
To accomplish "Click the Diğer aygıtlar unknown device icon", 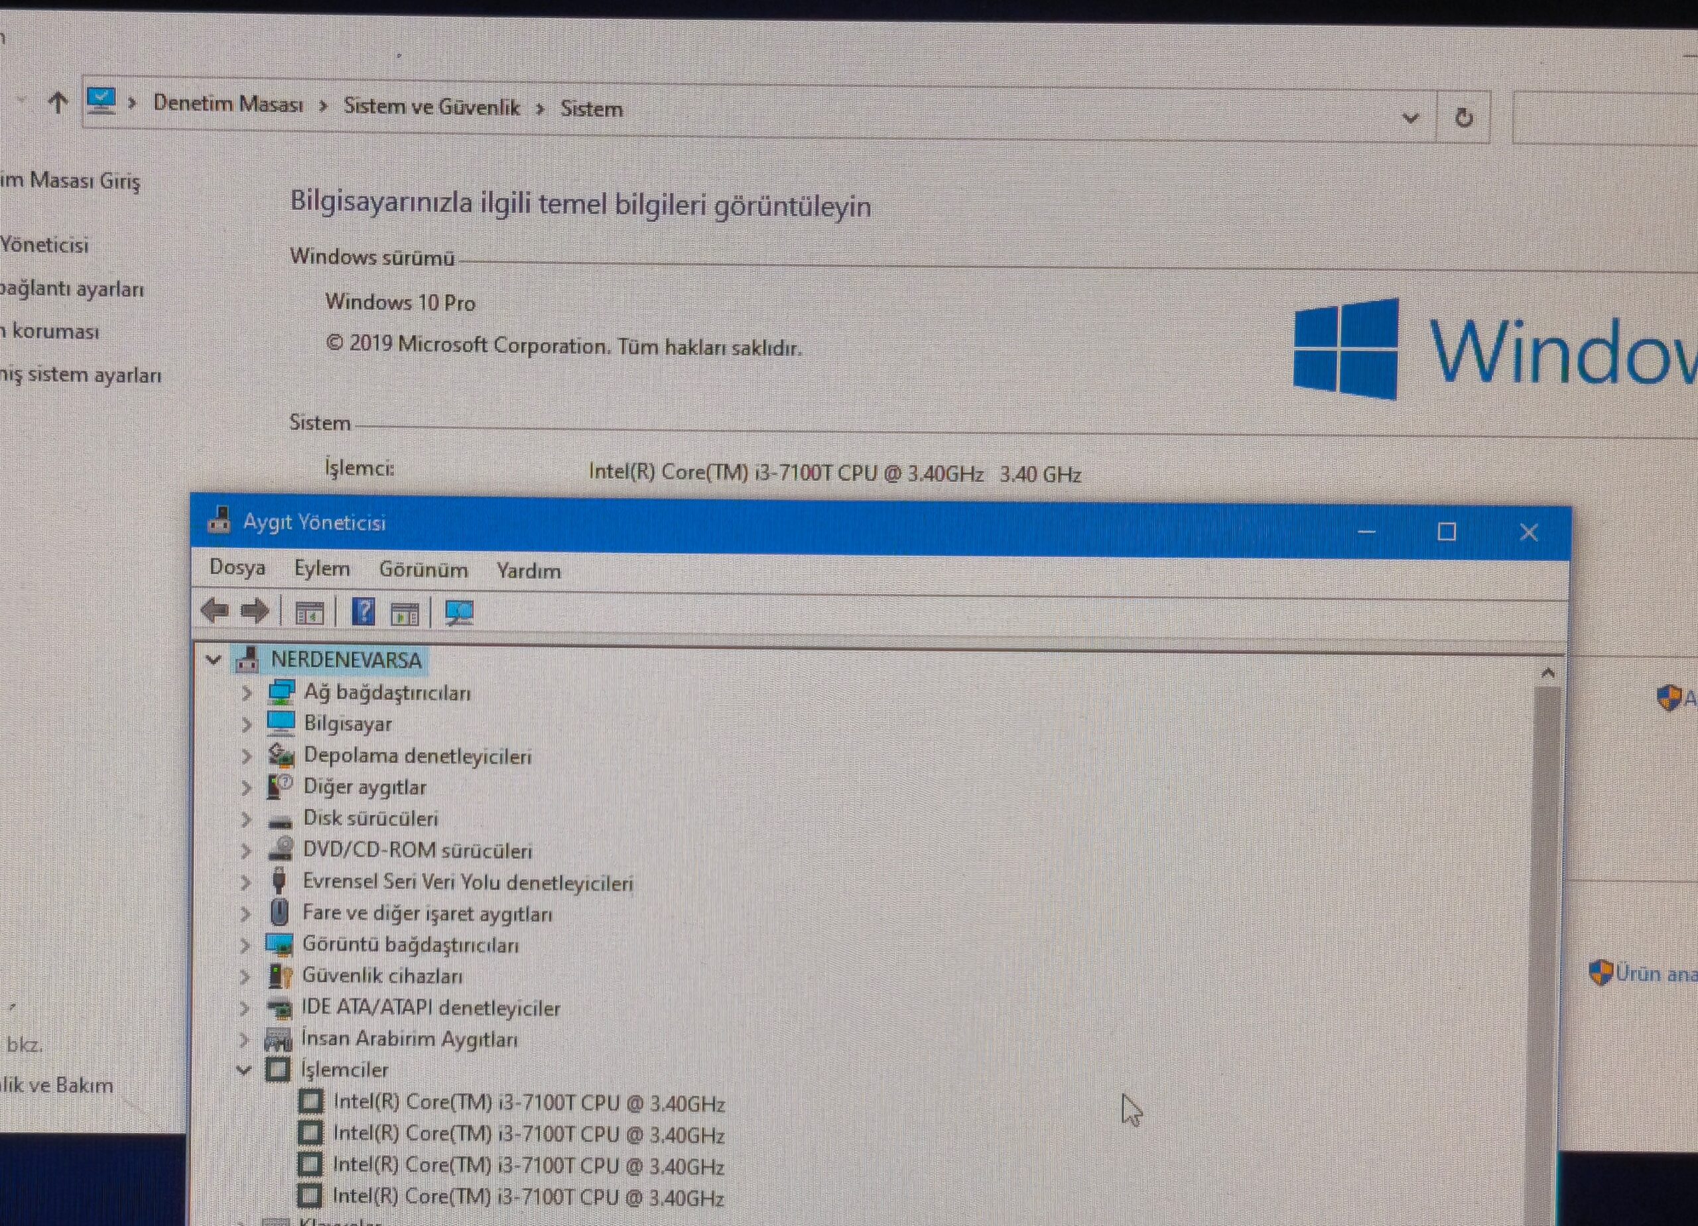I will pos(280,786).
